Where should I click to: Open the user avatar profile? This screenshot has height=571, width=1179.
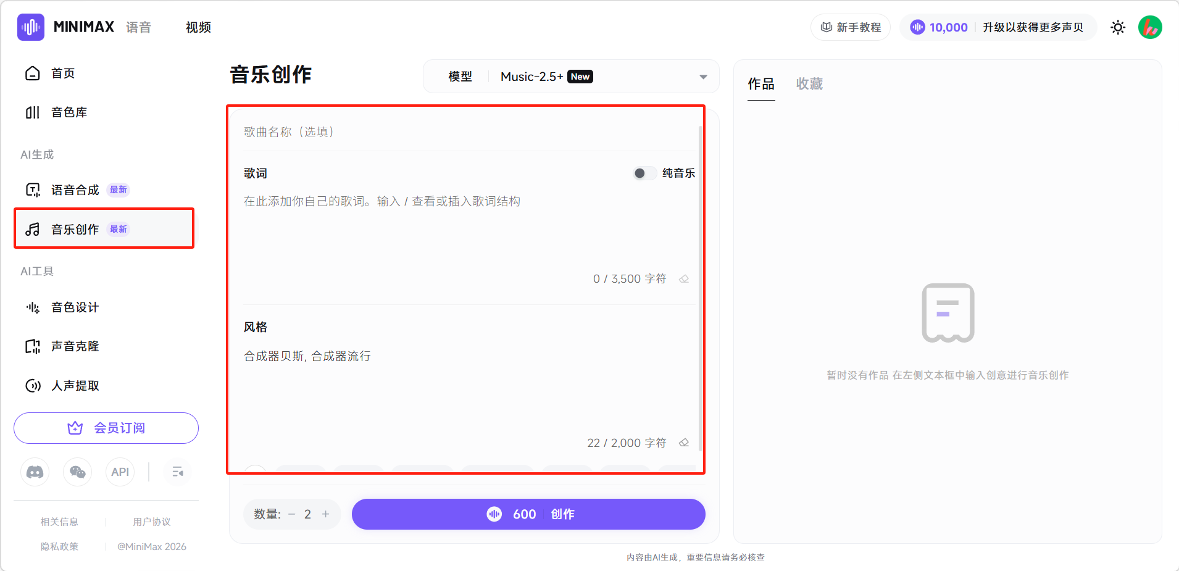1150,27
